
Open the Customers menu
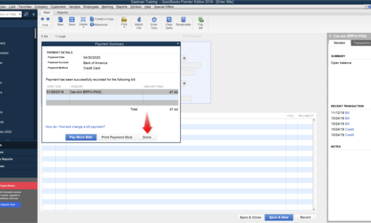pyautogui.click(x=58, y=7)
